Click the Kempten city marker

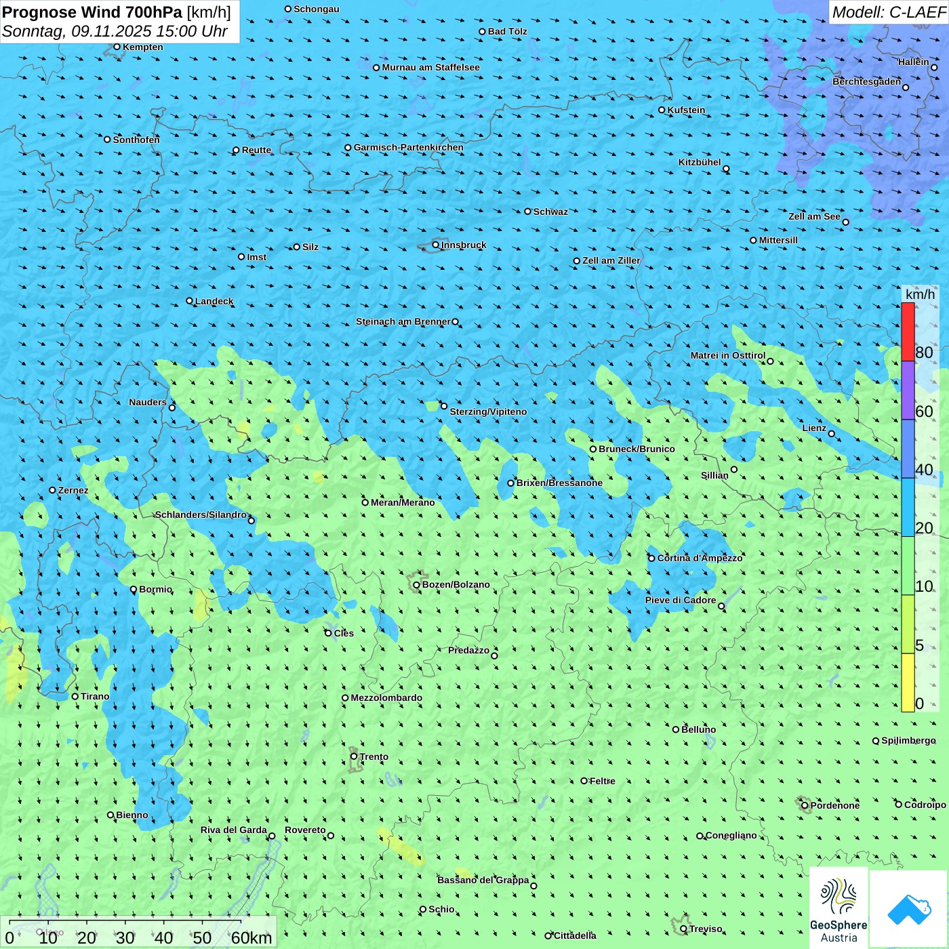(117, 47)
